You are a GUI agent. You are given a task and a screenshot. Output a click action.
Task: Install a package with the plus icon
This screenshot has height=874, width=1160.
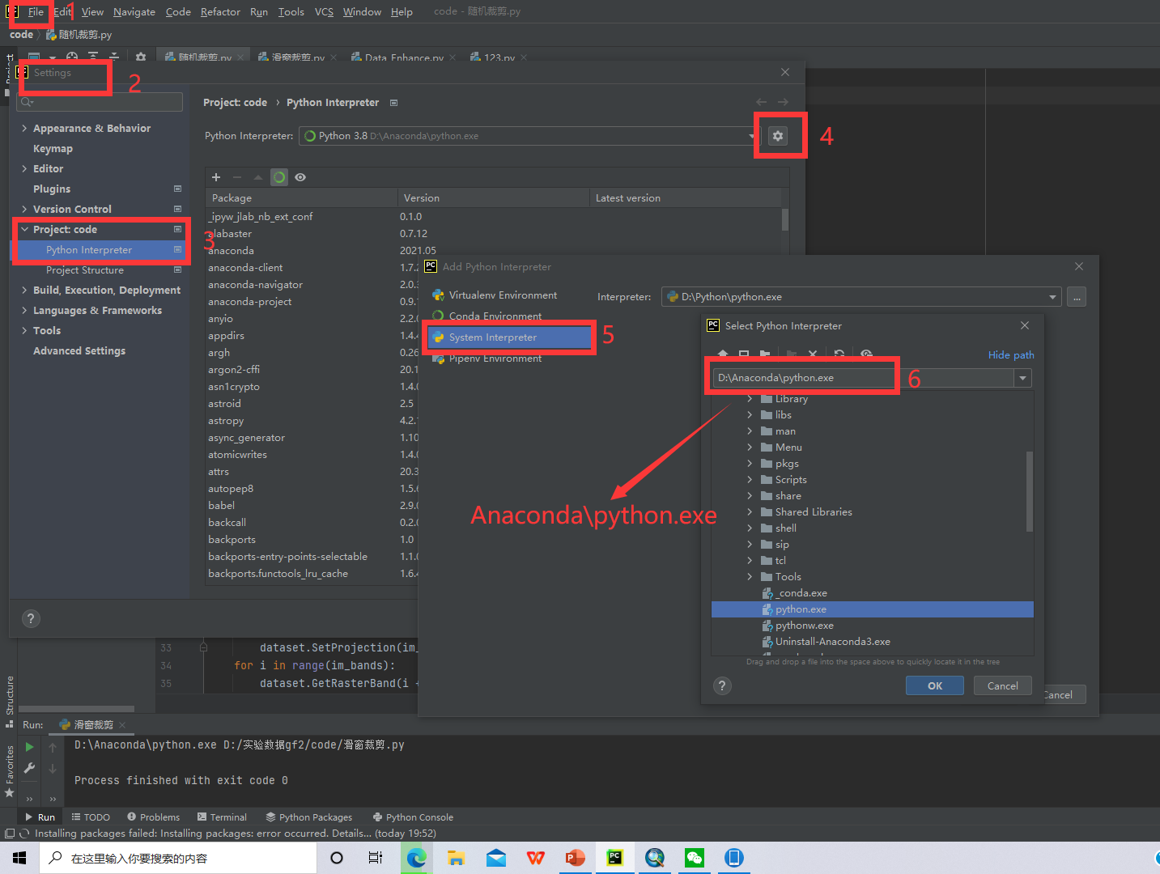(x=215, y=176)
